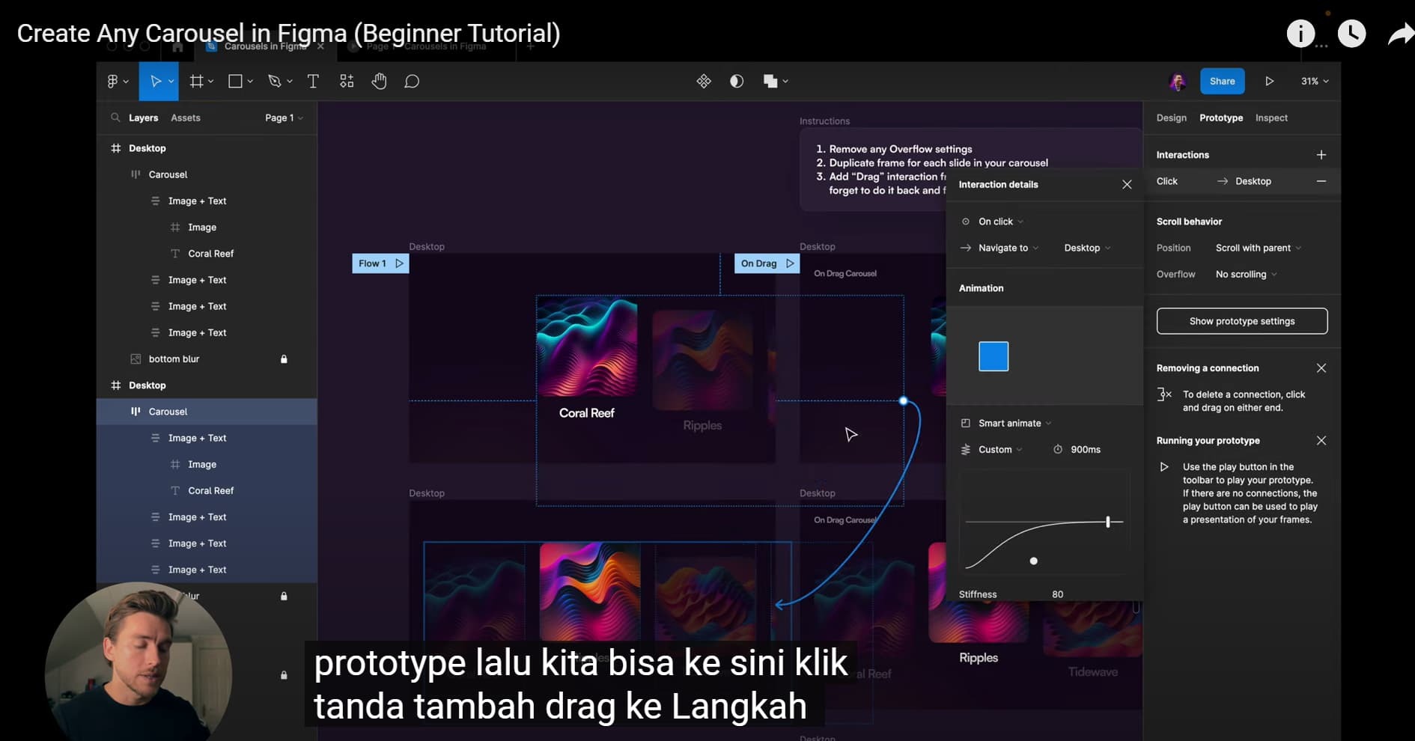Viewport: 1415px width, 741px height.
Task: Select the Carousels in Figma file tab
Action: coord(265,46)
